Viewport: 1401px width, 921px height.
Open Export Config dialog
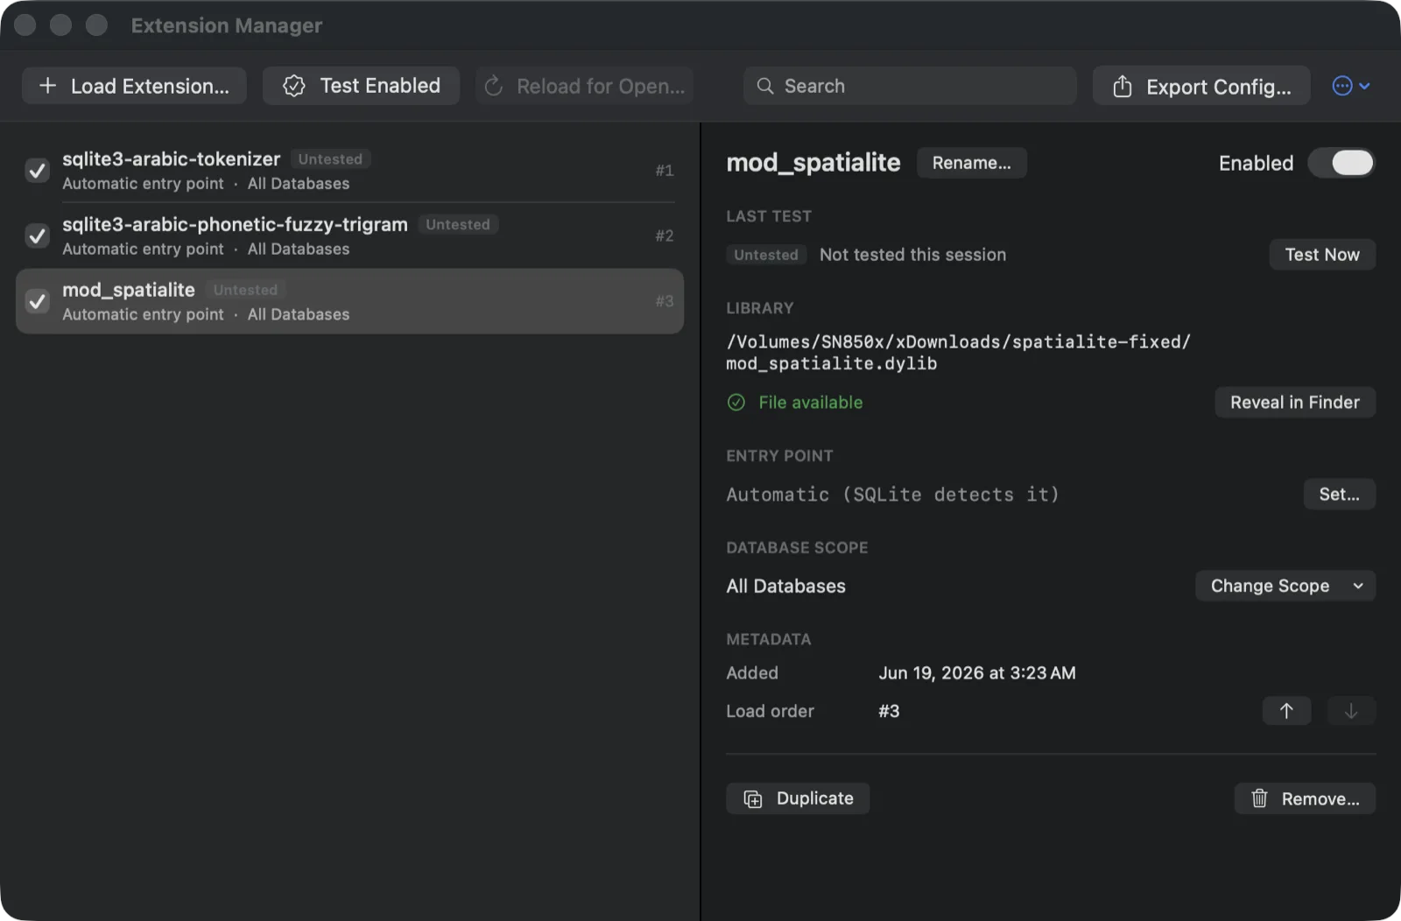1201,86
